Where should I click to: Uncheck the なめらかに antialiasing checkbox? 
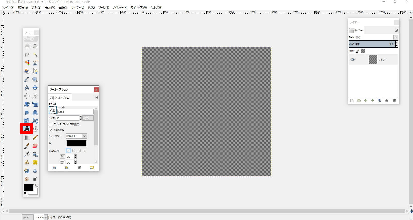click(51, 130)
